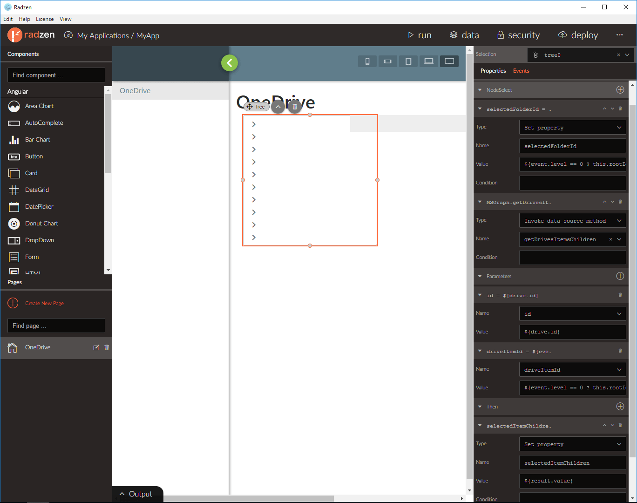Click the Create New Page plus icon
The height and width of the screenshot is (503, 637).
(x=13, y=303)
